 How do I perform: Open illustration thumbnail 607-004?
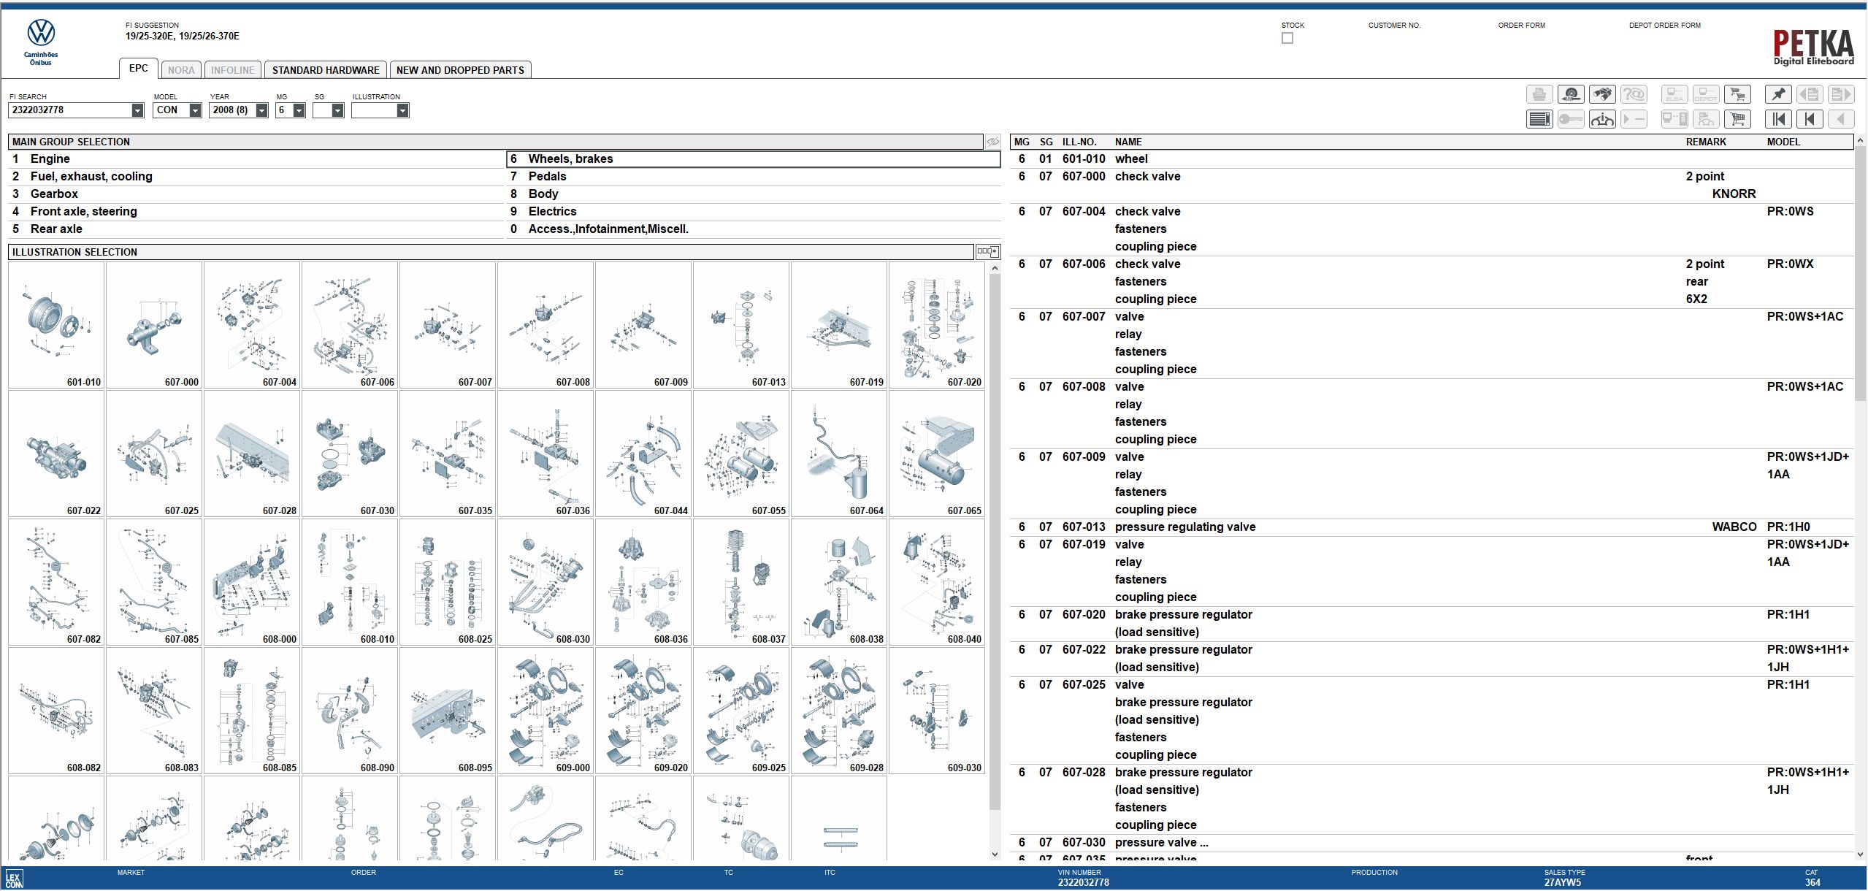coord(252,325)
